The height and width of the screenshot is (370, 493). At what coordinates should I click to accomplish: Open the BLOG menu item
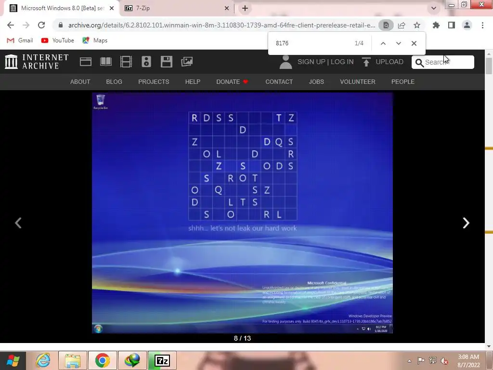(114, 82)
